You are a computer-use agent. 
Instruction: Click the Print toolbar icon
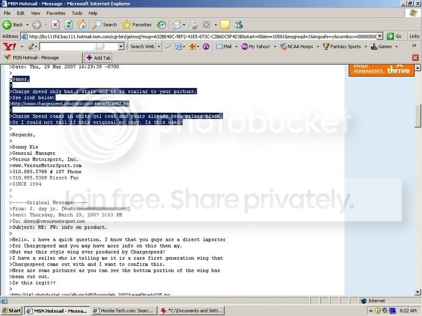193,25
